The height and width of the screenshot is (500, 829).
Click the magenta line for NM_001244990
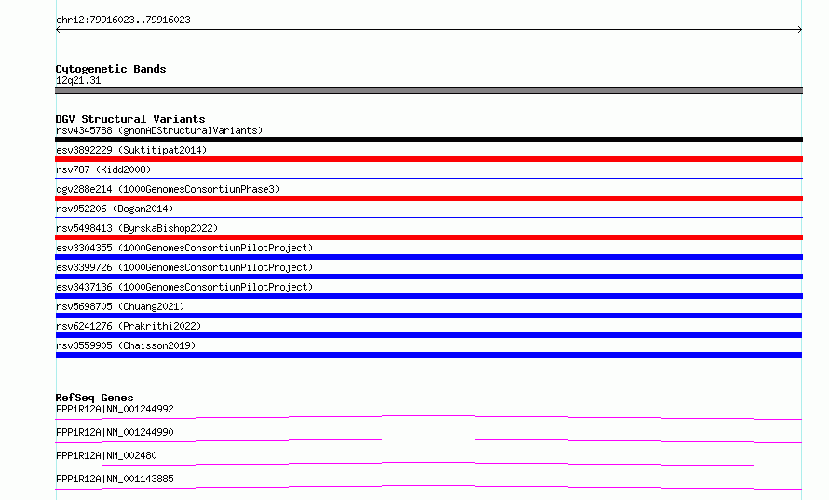click(428, 440)
